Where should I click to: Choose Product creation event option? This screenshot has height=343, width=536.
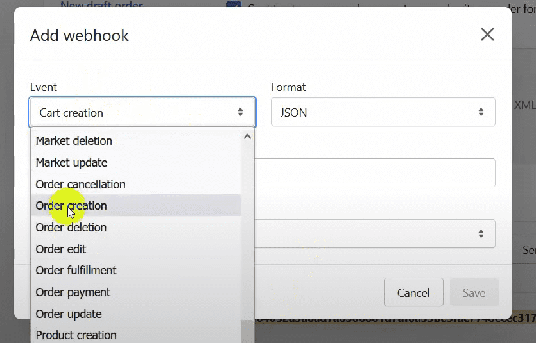click(76, 335)
